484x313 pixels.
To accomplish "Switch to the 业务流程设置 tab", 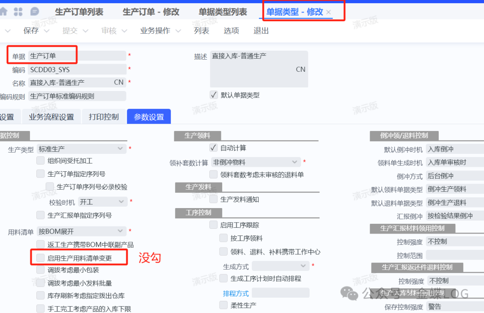I will tap(51, 117).
